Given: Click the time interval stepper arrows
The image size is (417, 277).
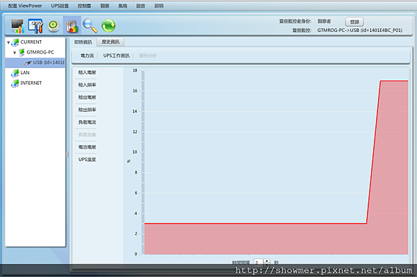Looking at the screenshot, I should click(267, 262).
